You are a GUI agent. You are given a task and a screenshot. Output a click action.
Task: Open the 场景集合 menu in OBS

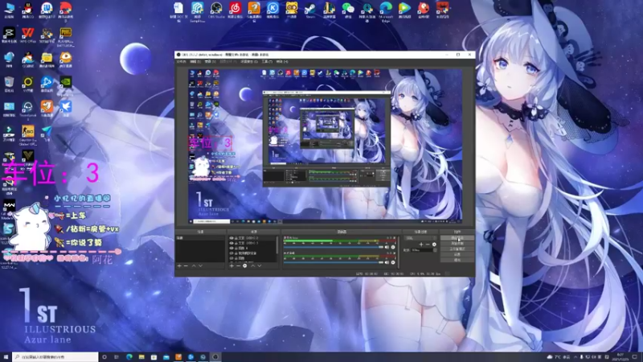pyautogui.click(x=249, y=62)
